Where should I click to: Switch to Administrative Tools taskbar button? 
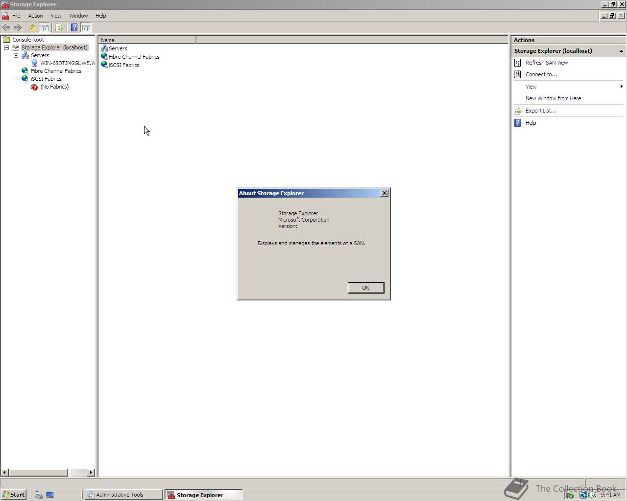[x=123, y=495]
